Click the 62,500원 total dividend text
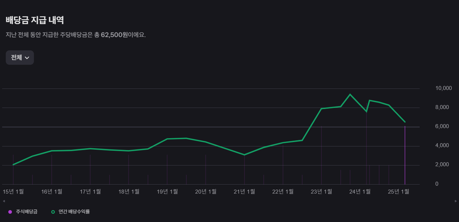 tap(114, 35)
